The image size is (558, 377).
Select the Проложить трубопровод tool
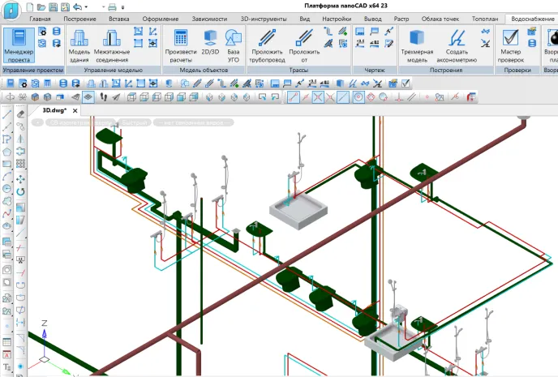click(266, 45)
